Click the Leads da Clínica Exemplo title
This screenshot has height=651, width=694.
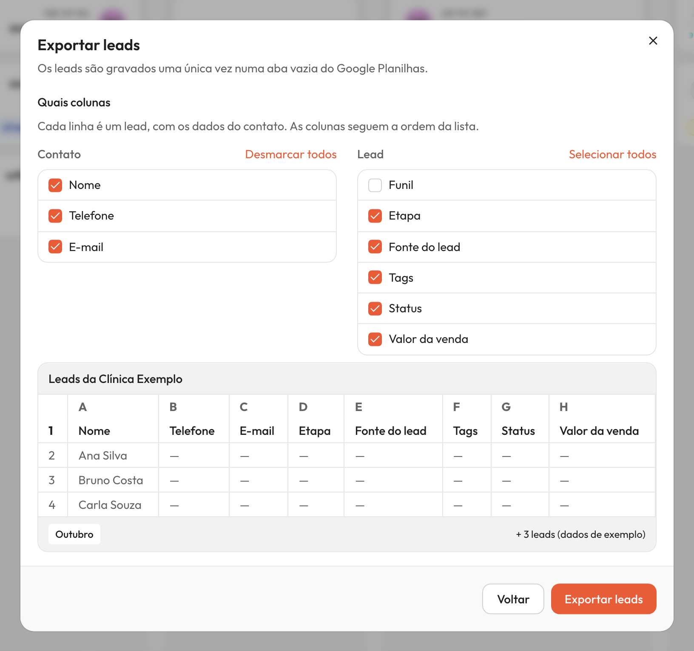point(115,379)
